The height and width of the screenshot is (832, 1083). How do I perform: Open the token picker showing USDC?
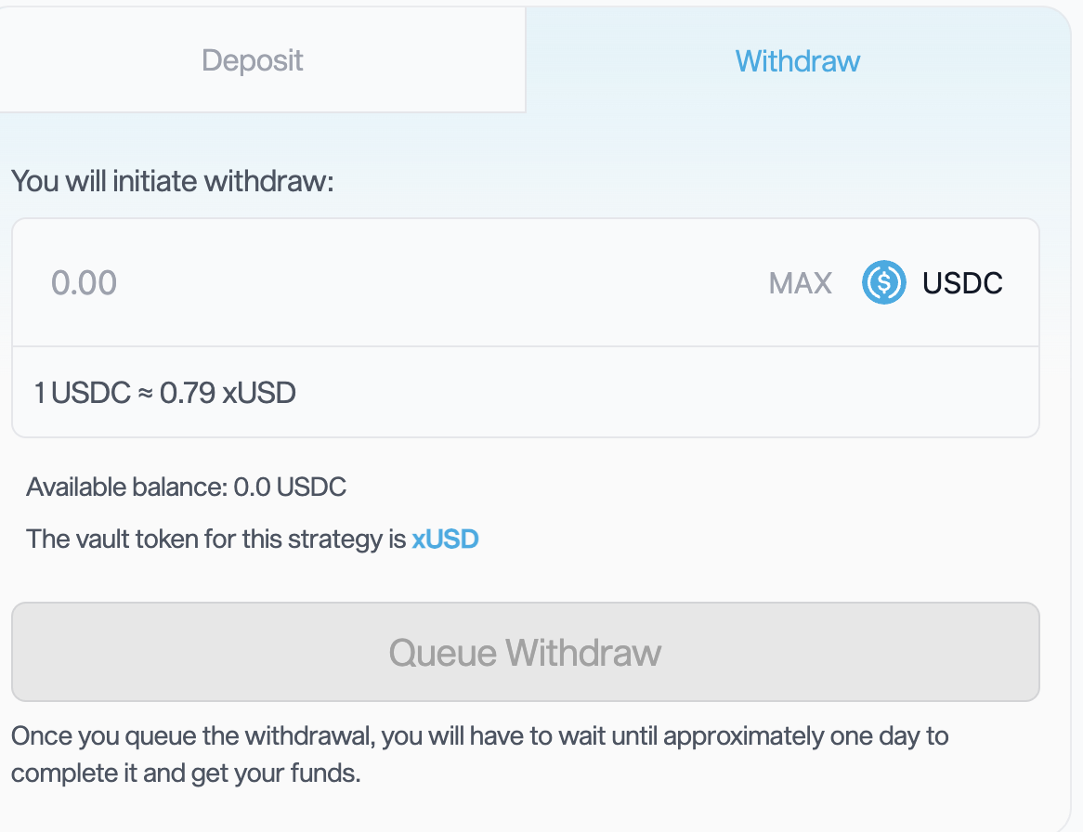[x=929, y=282]
